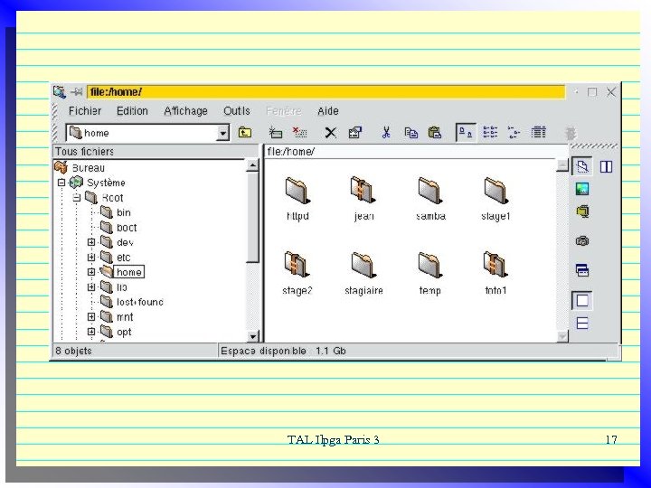Select Bureau in the tree

coord(88,168)
